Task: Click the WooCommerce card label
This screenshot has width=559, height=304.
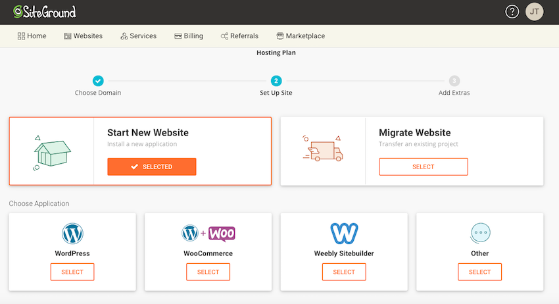Action: (208, 253)
